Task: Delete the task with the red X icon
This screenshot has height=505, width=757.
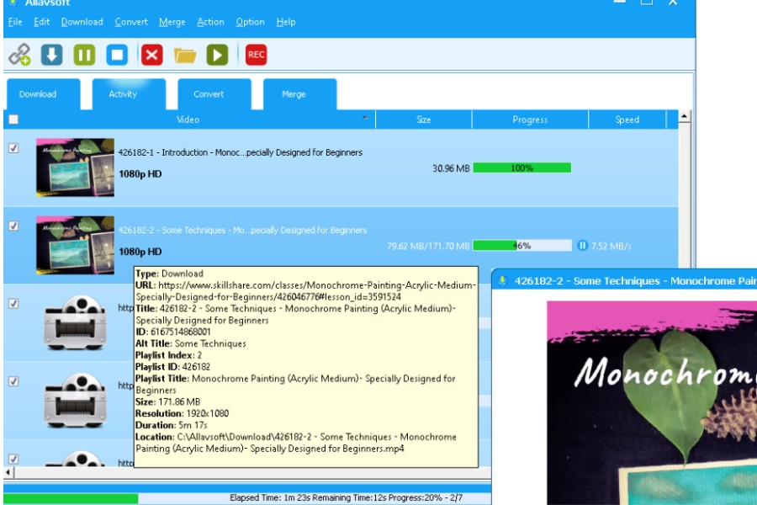Action: point(151,55)
